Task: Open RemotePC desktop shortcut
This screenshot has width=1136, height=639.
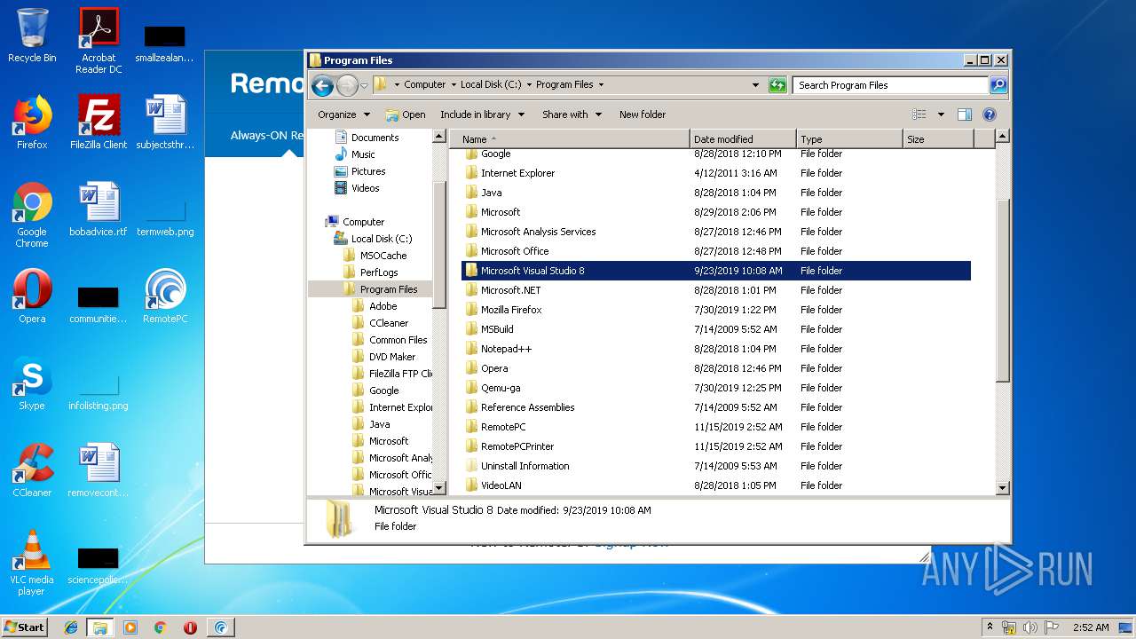Action: (165, 297)
